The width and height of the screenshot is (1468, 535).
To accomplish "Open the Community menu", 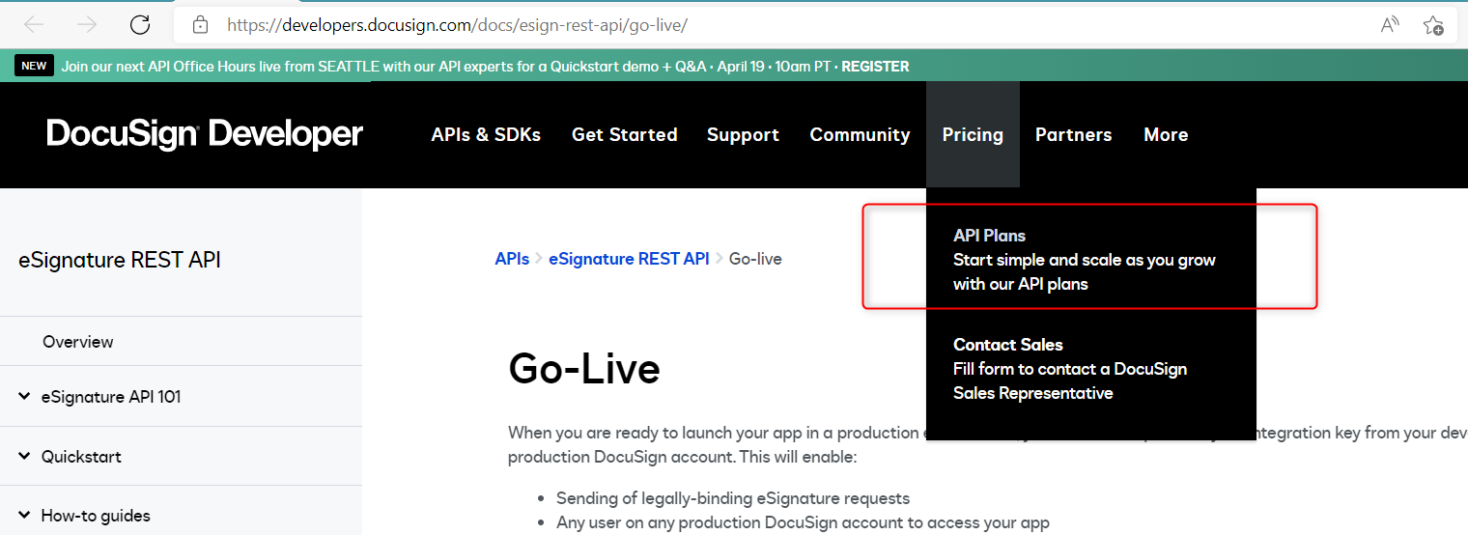I will click(860, 134).
